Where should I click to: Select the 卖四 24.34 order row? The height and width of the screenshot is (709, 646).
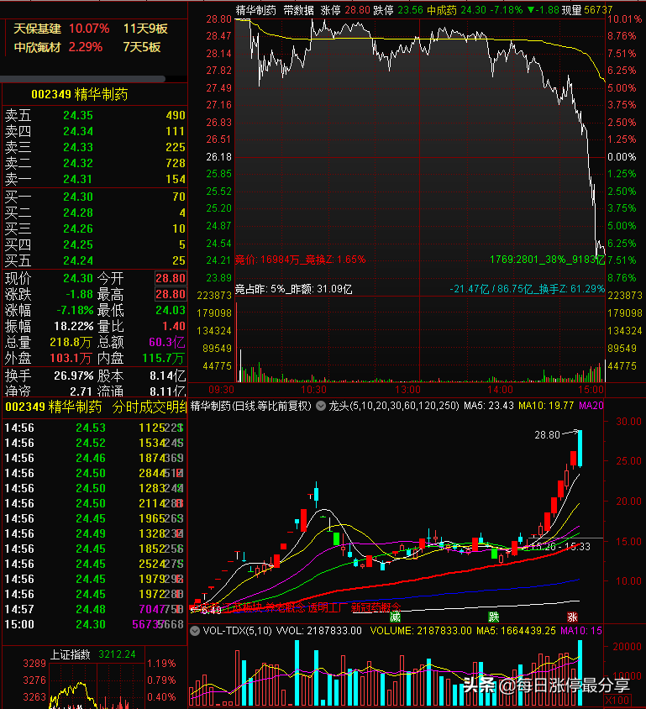coord(95,131)
